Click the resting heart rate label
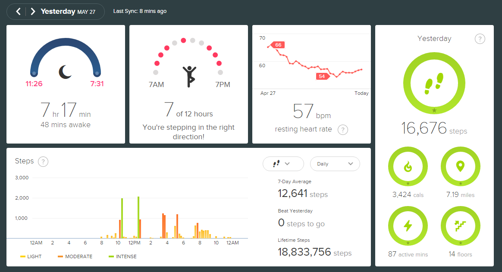Viewport: 502px width, 272px height. [x=304, y=129]
